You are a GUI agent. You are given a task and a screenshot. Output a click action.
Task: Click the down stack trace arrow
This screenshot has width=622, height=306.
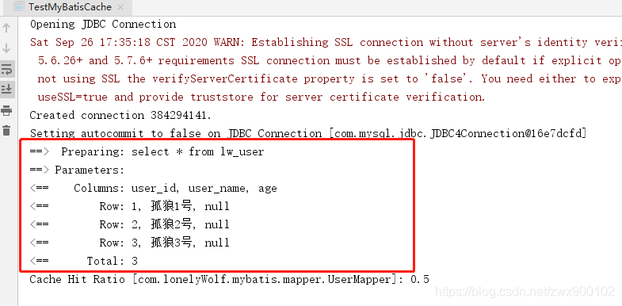coord(6,49)
